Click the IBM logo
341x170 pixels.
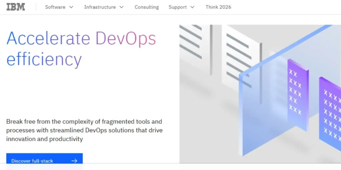pos(16,7)
